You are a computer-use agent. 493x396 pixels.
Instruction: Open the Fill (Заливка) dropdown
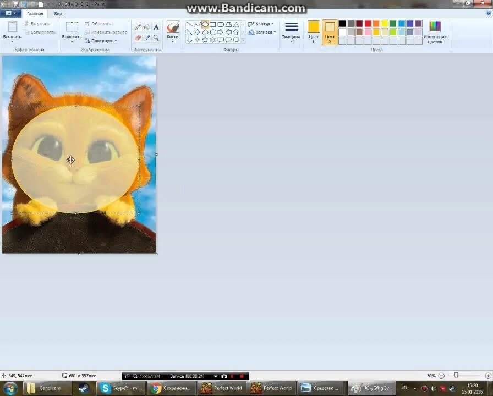[x=262, y=32]
